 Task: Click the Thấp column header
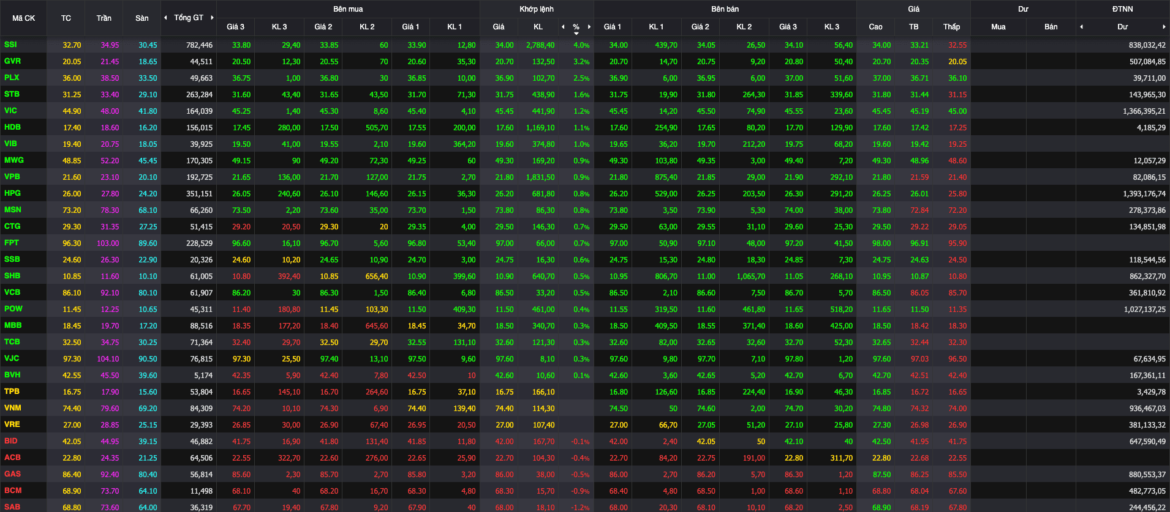[951, 27]
